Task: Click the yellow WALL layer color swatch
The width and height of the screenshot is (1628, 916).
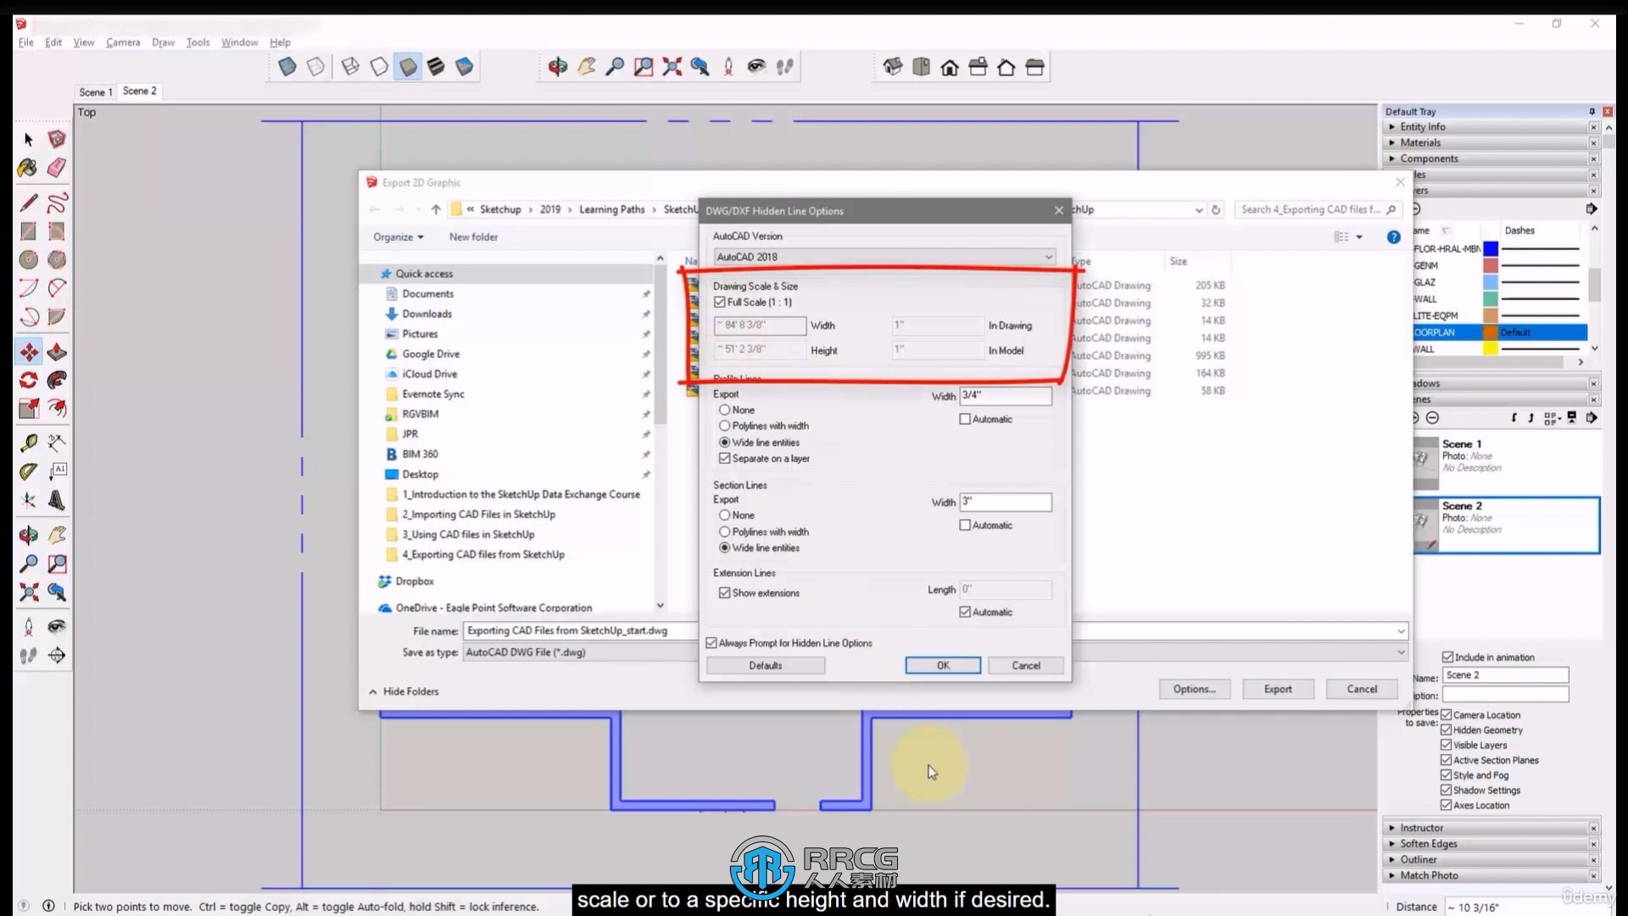Action: coord(1490,349)
